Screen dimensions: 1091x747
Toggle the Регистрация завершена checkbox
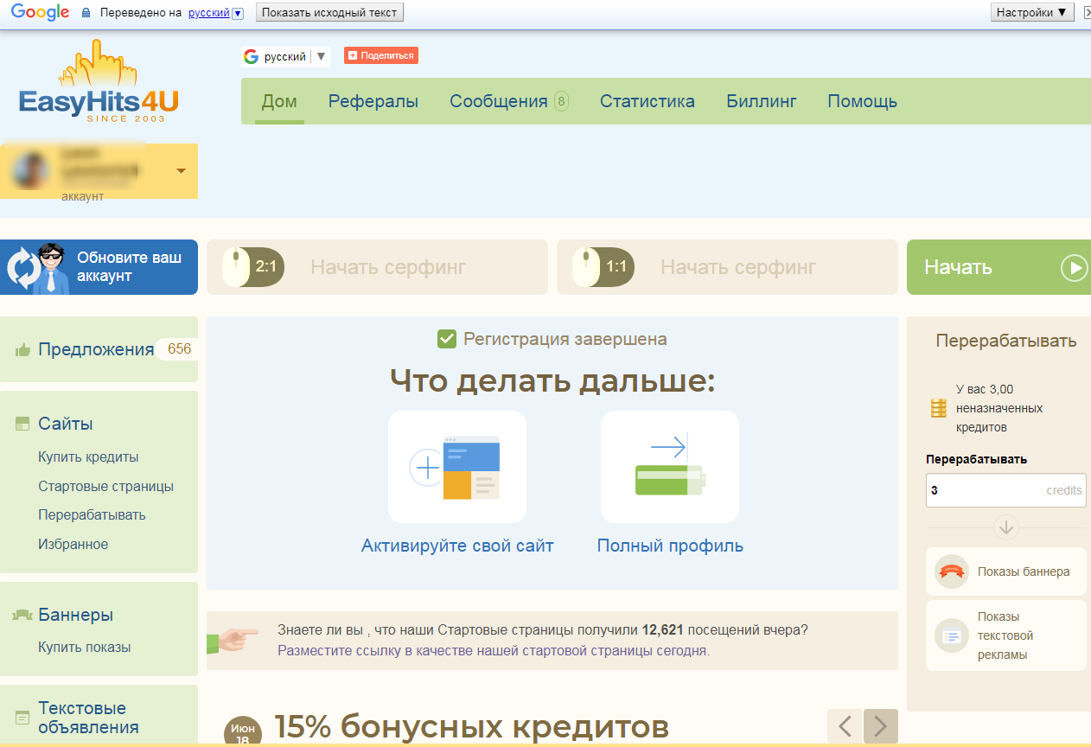[x=447, y=339]
